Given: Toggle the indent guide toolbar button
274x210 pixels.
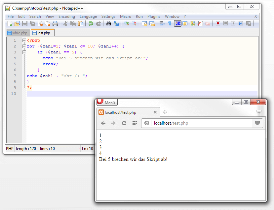Looking at the screenshot, I should point(178,23).
